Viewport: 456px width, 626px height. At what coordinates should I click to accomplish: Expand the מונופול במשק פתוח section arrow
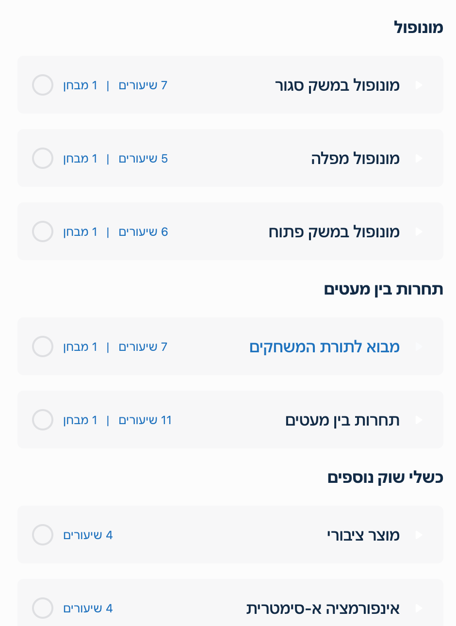[419, 232]
